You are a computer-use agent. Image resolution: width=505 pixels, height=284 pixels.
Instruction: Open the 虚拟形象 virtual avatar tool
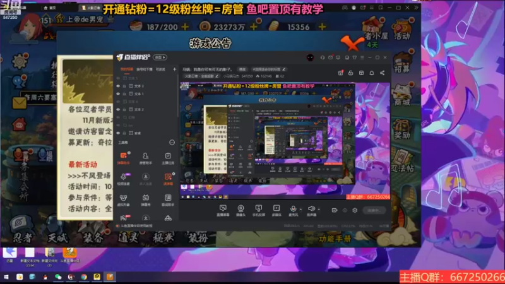pyautogui.click(x=123, y=199)
